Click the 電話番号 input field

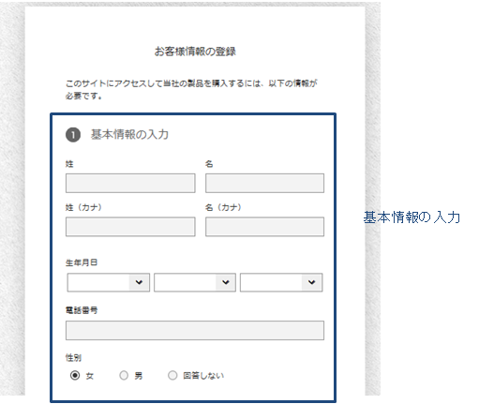coord(195,330)
